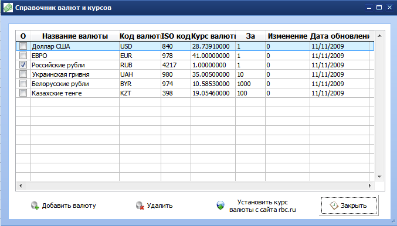Uncheck the Российские рубли checkbox
The image size is (397, 226).
(23, 65)
